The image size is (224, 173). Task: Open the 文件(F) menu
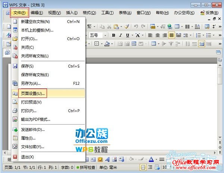coord(19,13)
